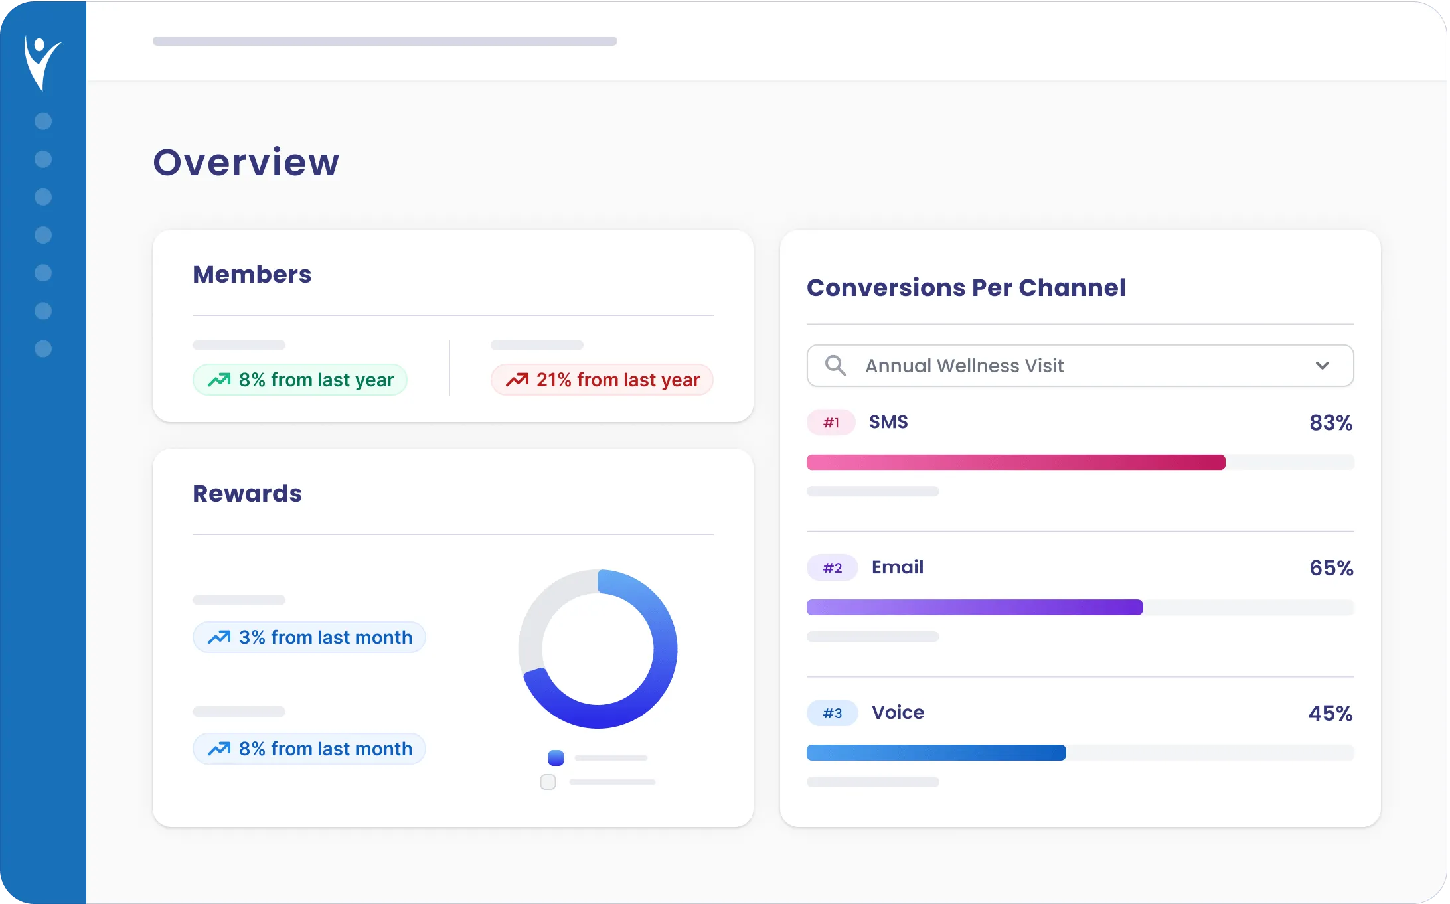Click the #2 rank badge for Email
Viewport: 1450px width, 904px height.
point(833,568)
